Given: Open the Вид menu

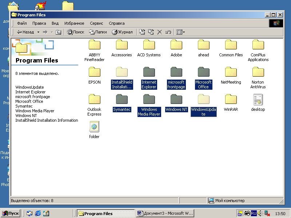Looking at the screenshot, I should point(55,23).
